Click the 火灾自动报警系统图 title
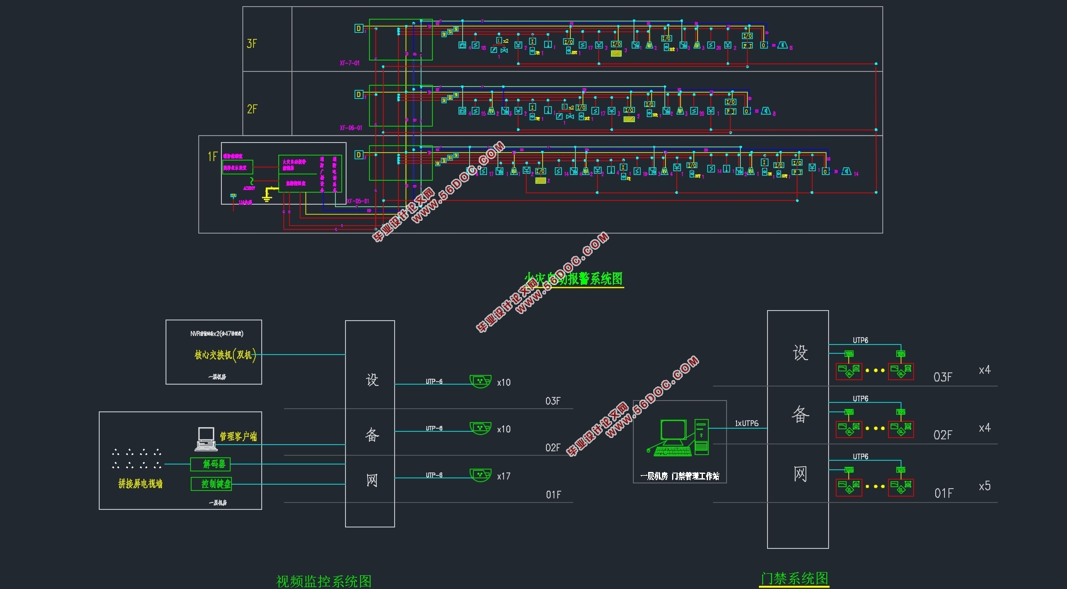The height and width of the screenshot is (589, 1067). pos(574,279)
